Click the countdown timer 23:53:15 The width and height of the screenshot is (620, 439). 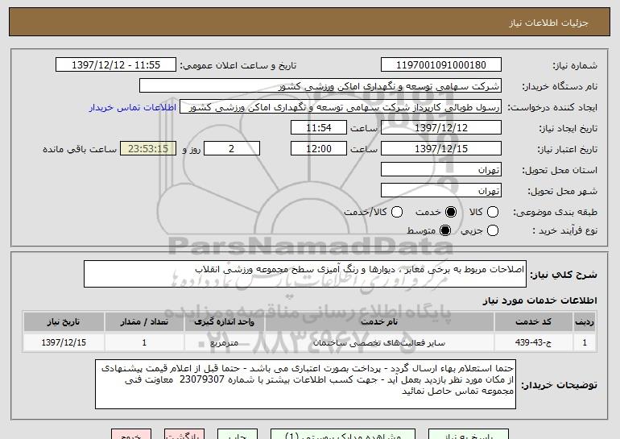pyautogui.click(x=148, y=149)
